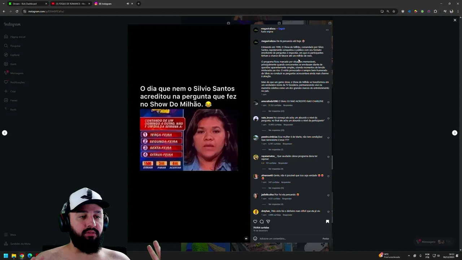462x260 pixels.
Task: Go to next post arrow
Action: coord(455,133)
